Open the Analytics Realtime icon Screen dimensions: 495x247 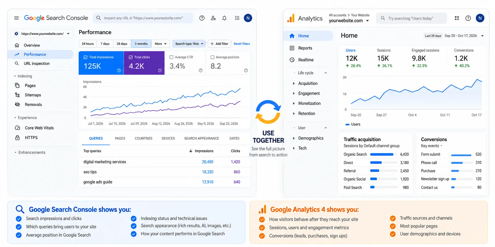point(292,60)
